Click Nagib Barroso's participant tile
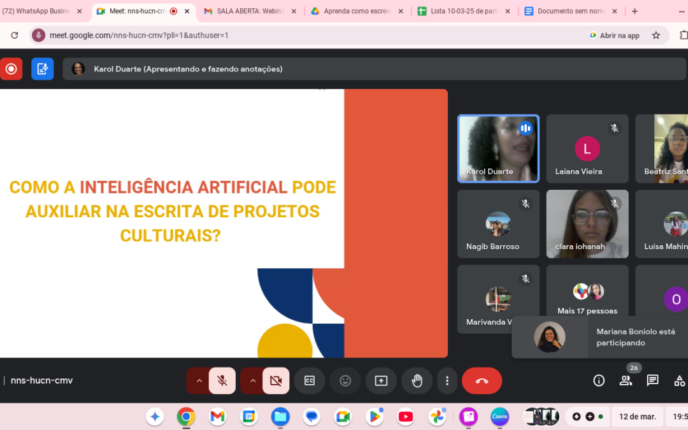The height and width of the screenshot is (430, 688). pyautogui.click(x=498, y=224)
